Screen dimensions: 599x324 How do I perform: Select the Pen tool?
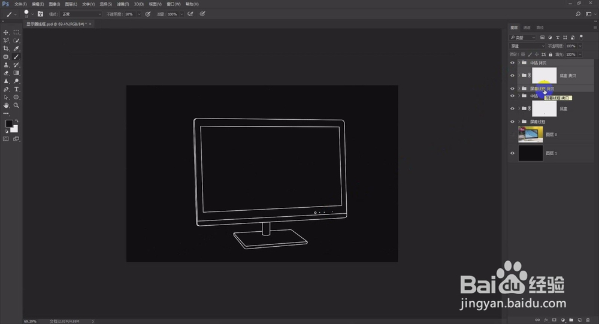pyautogui.click(x=6, y=89)
